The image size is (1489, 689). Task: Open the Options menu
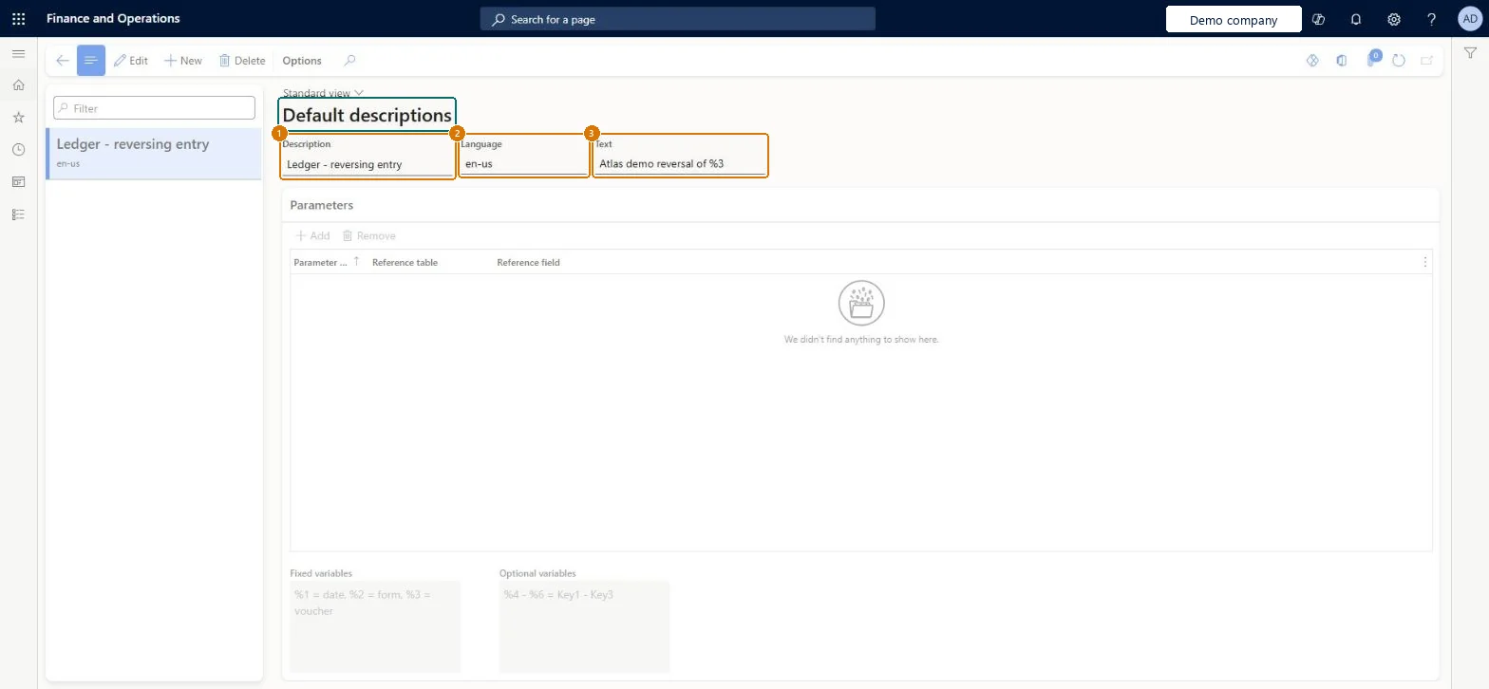[x=302, y=61]
